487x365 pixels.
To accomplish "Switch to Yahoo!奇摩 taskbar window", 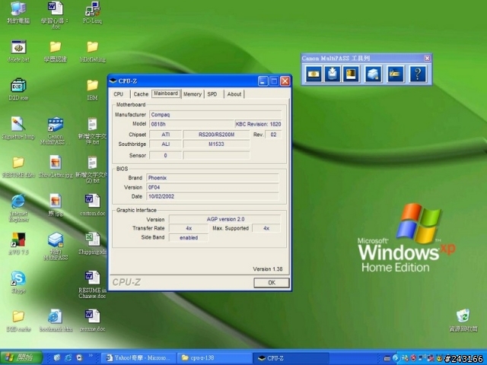I will [x=138, y=358].
